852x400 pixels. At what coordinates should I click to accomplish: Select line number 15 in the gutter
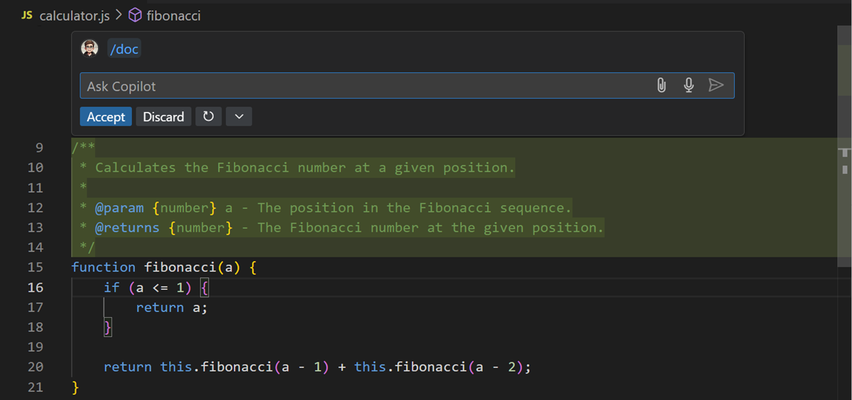coord(35,267)
